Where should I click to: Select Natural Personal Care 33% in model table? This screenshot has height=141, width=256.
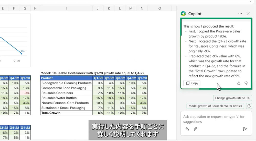click(142, 103)
